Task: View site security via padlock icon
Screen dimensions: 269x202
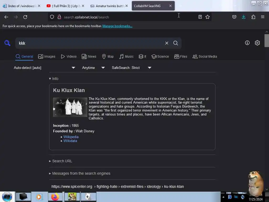Action: click(x=59, y=17)
